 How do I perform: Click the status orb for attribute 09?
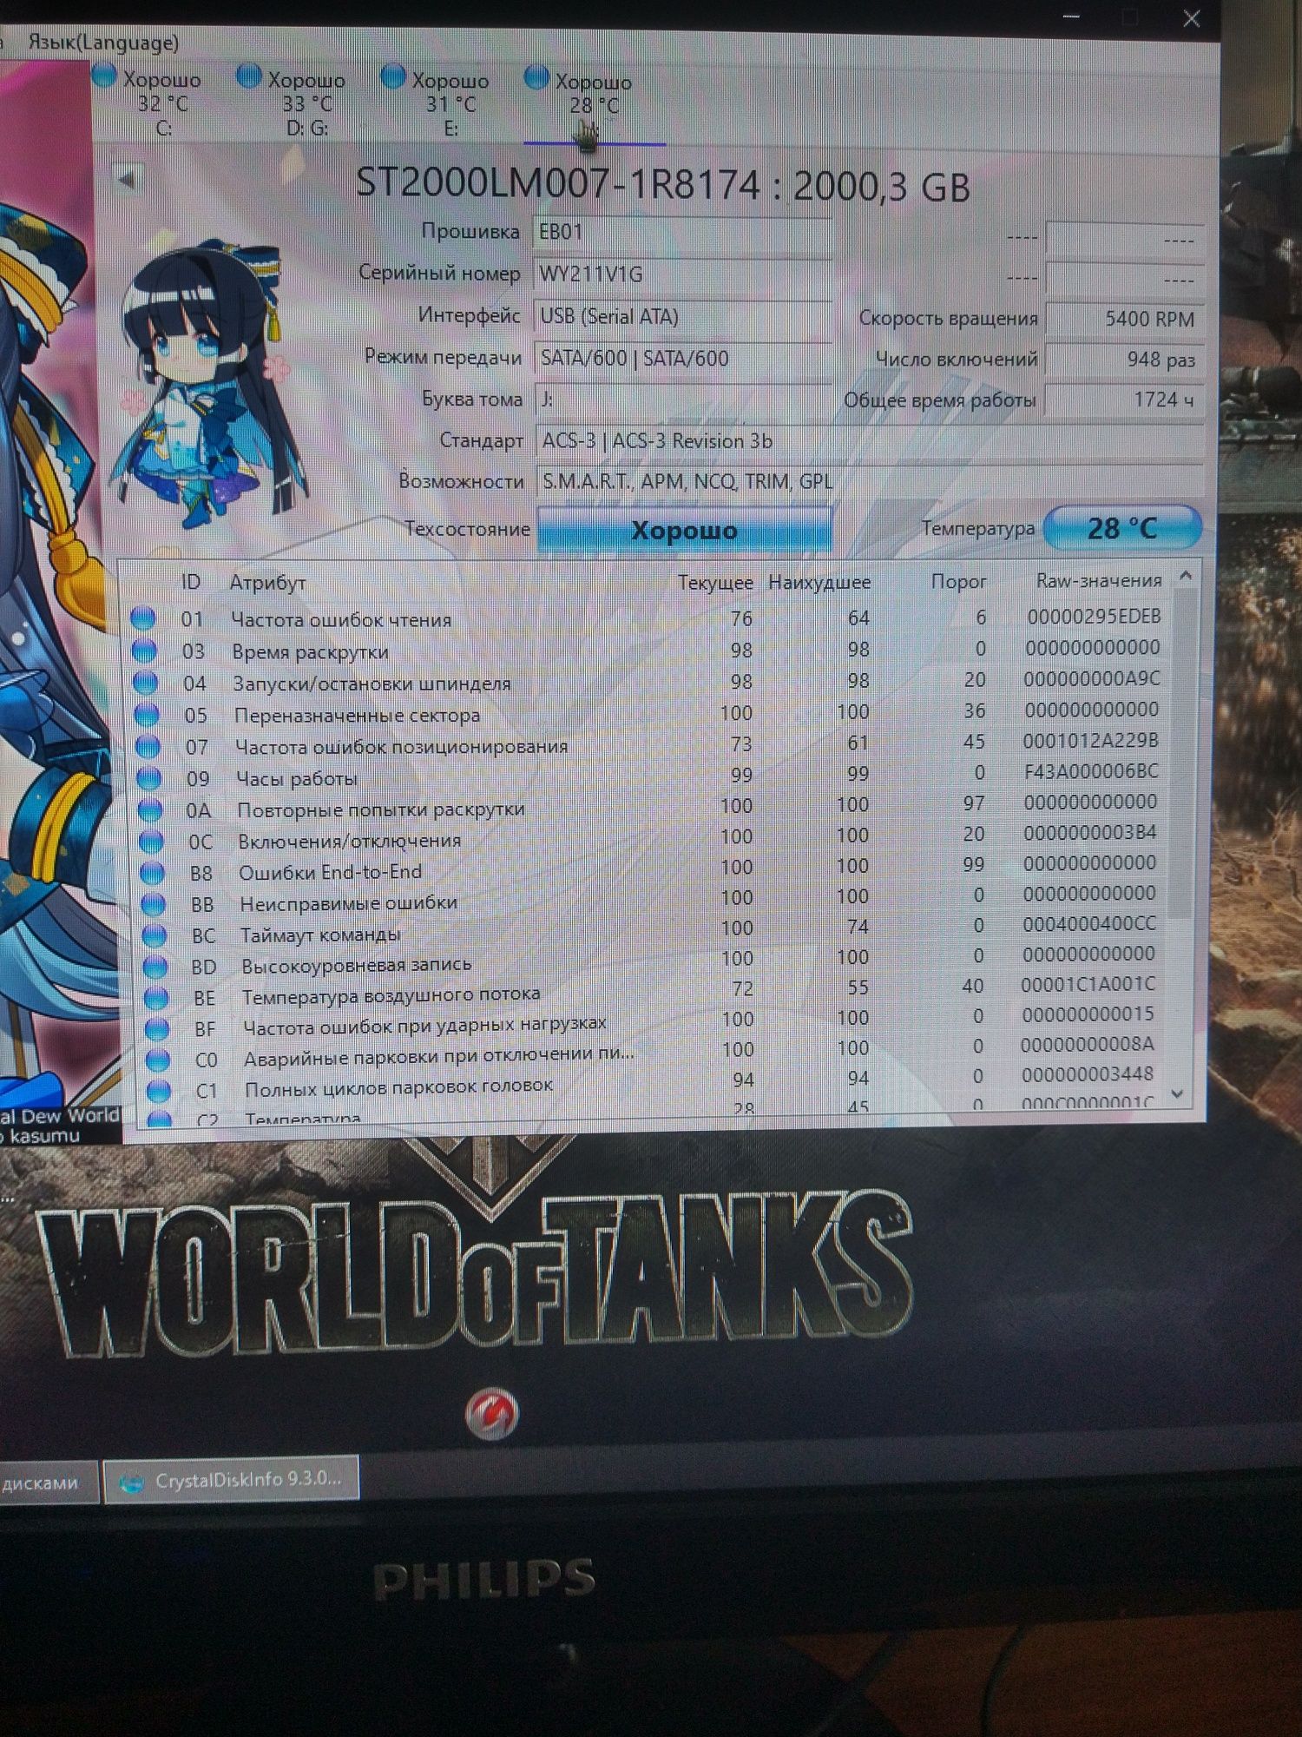point(149,778)
